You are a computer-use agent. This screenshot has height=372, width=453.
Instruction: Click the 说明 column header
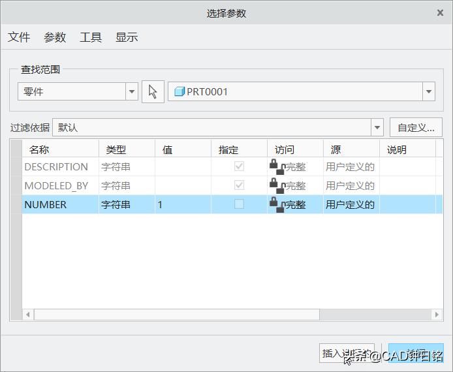[407, 149]
